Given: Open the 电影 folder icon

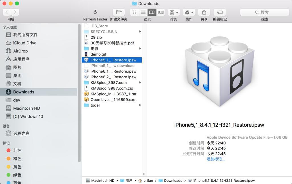Looking at the screenshot, I should pos(86,48).
